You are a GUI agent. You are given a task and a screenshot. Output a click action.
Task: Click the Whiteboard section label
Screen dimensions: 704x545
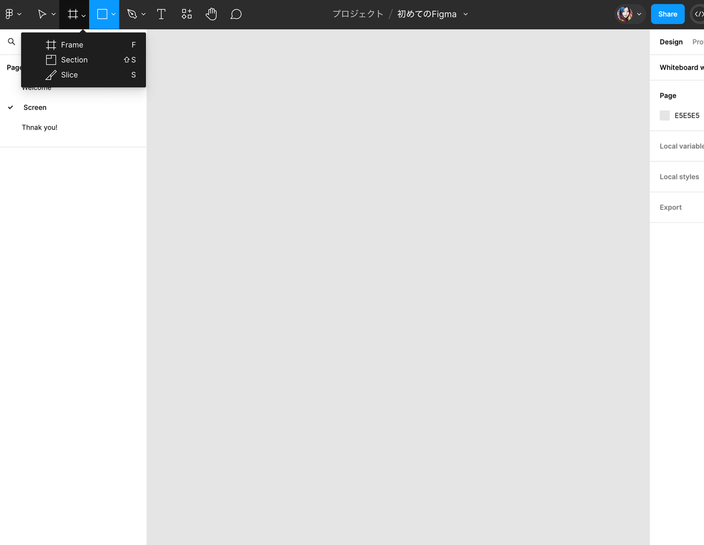(682, 67)
